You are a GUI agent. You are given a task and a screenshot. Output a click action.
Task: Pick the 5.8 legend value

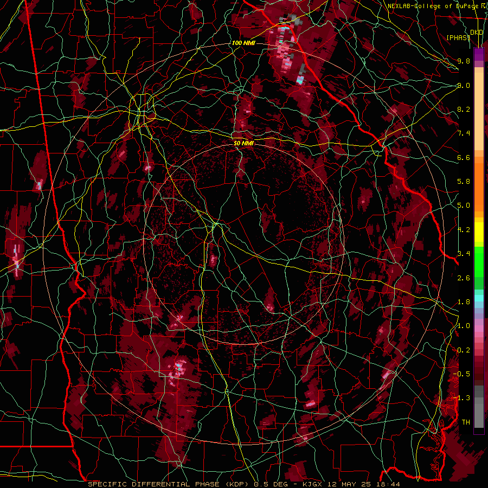(x=464, y=182)
